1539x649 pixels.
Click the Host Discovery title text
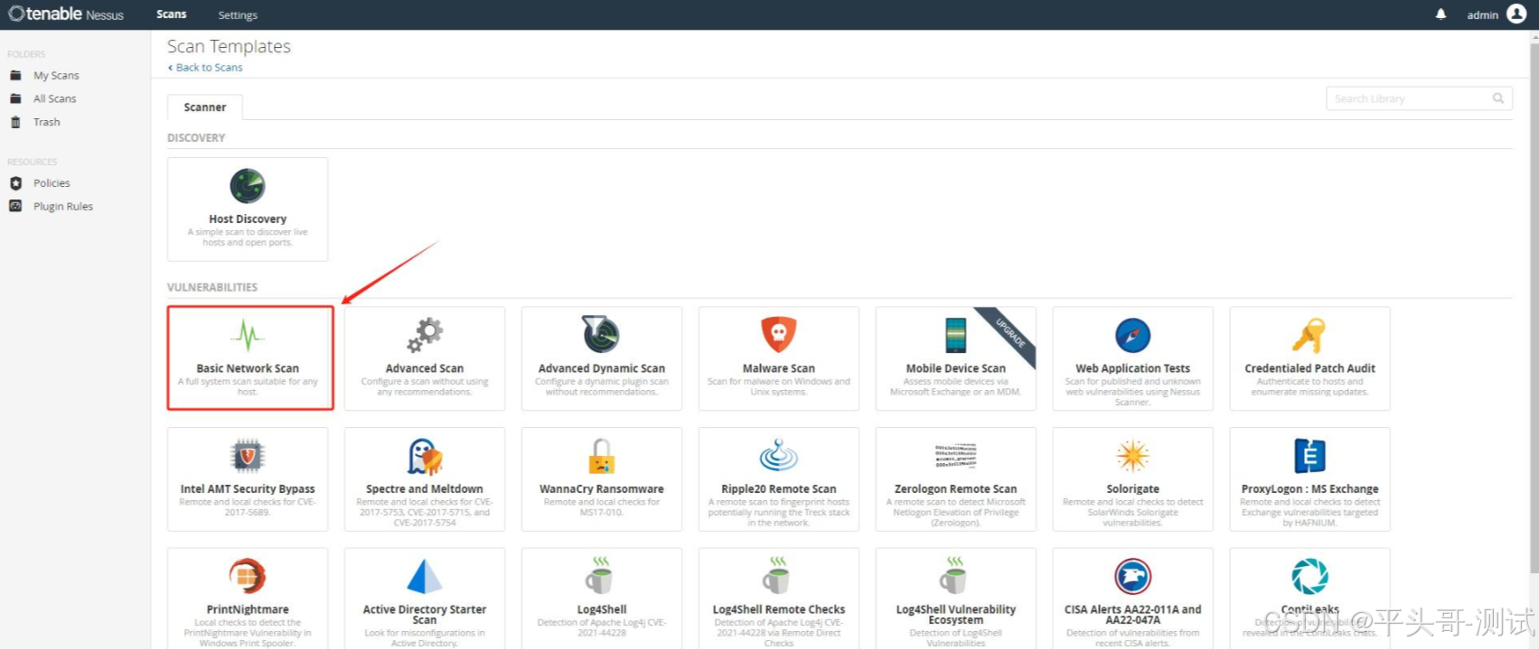point(248,219)
